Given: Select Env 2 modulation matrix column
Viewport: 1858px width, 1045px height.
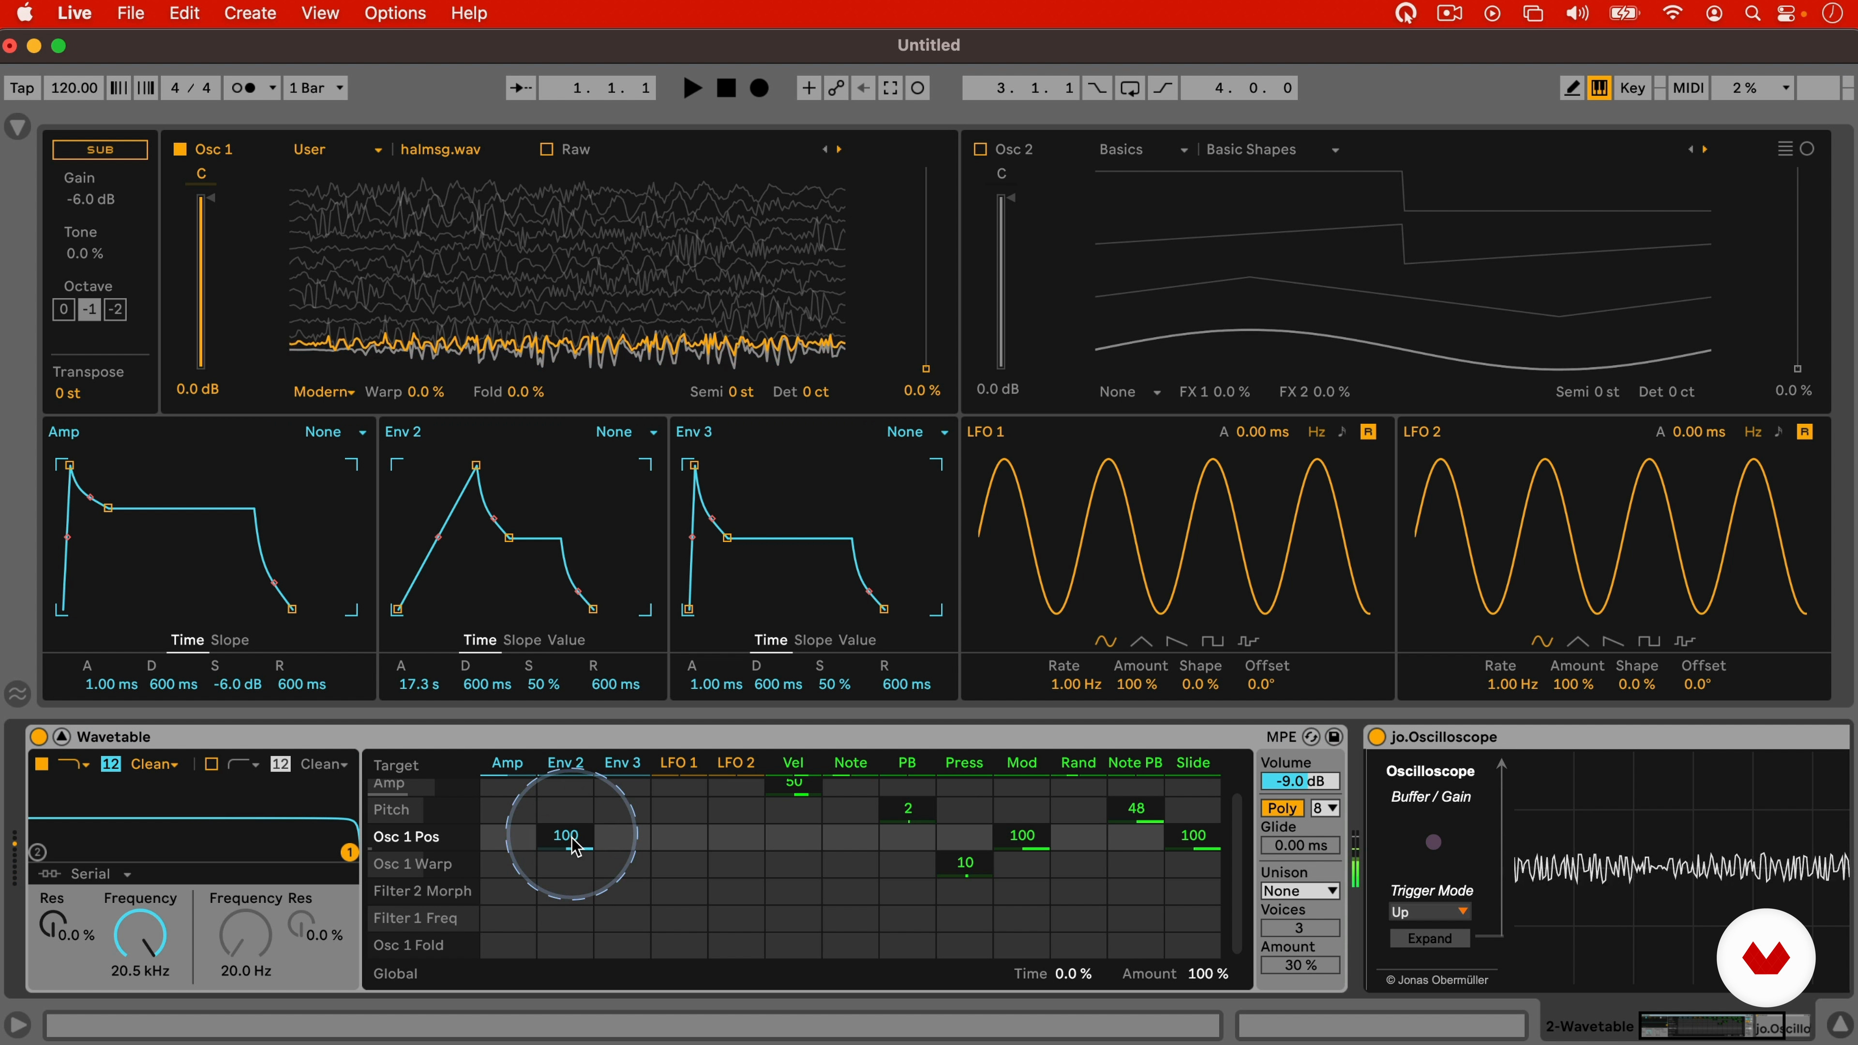Looking at the screenshot, I should pos(566,763).
